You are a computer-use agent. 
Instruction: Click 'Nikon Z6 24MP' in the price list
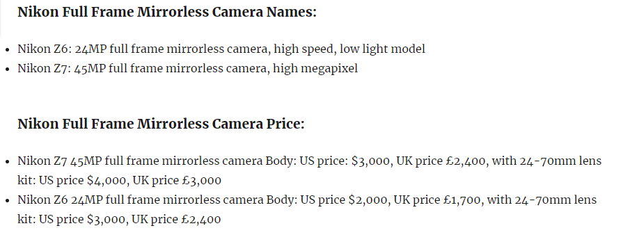click(x=60, y=200)
